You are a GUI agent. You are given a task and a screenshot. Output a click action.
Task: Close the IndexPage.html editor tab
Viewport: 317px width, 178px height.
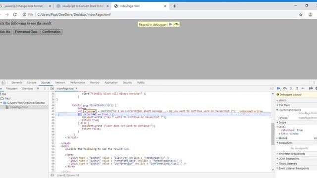click(x=76, y=89)
